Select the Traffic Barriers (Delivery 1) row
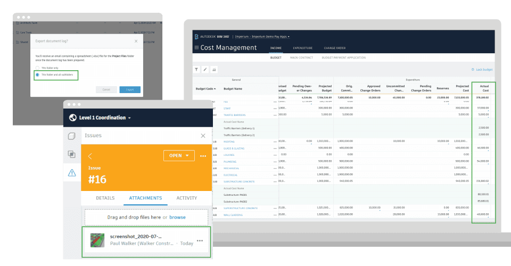 click(x=239, y=128)
